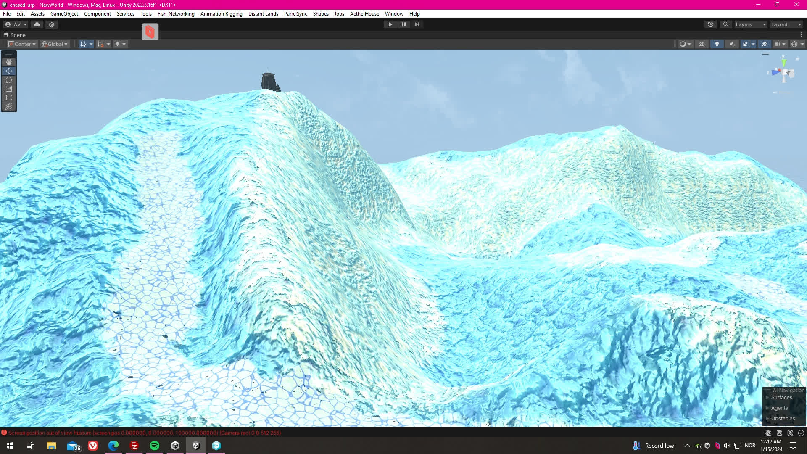Viewport: 807px width, 454px height.
Task: Toggle scene visibility hidden-eye button
Action: (765, 44)
